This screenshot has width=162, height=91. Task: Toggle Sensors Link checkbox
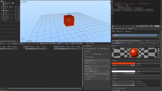click(8, 47)
